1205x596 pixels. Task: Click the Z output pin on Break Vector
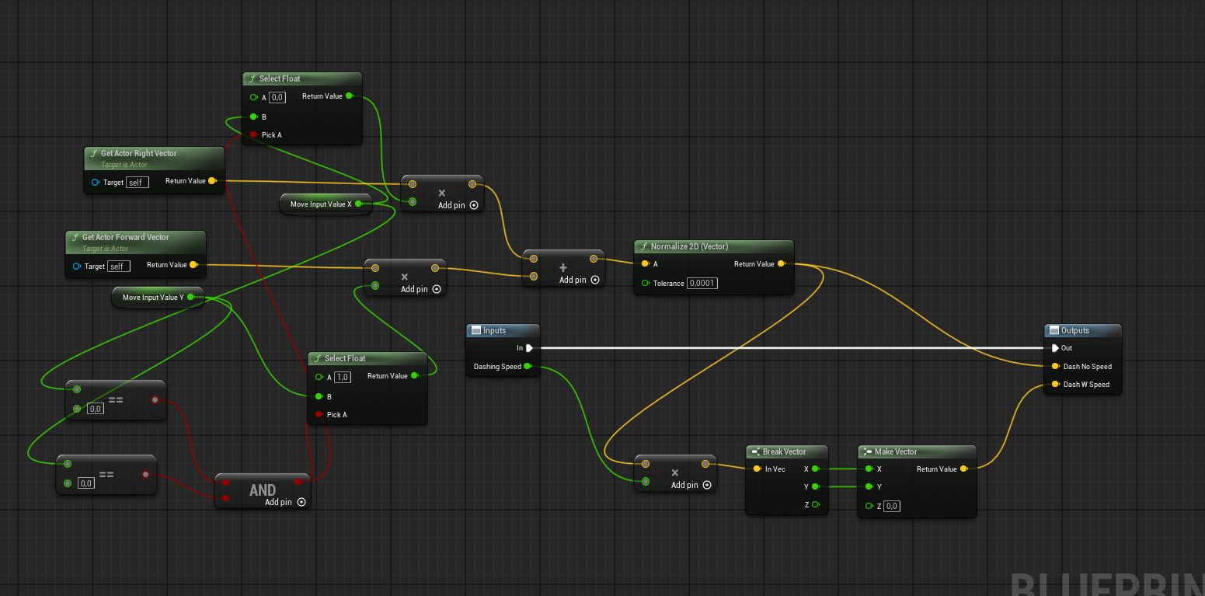click(x=815, y=505)
